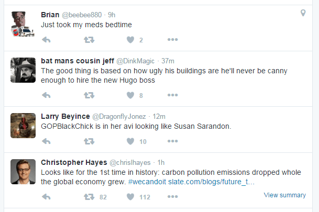Click Larry Beyince's avatar thumbnail

click(23, 126)
